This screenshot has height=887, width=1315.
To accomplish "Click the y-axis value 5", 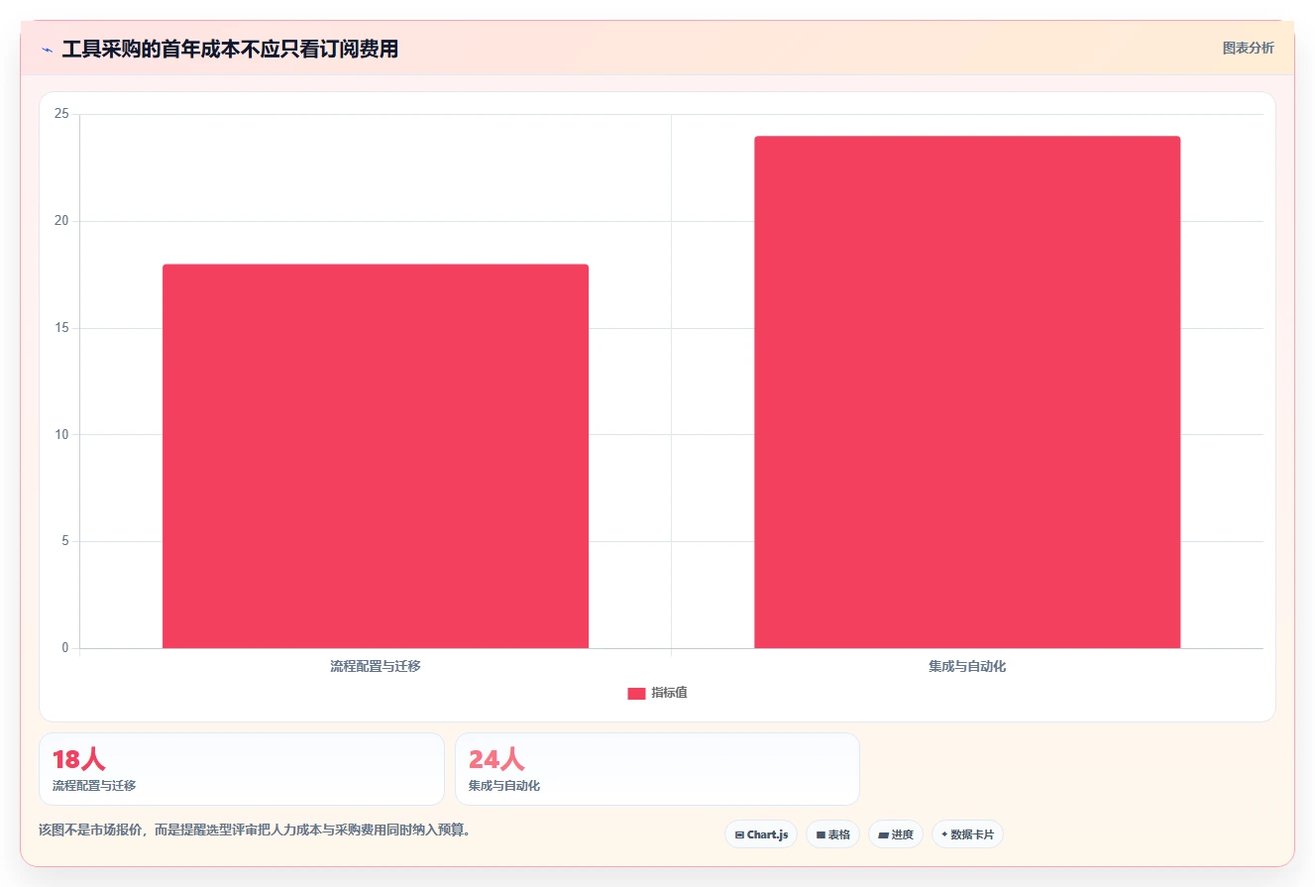I will pos(65,541).
